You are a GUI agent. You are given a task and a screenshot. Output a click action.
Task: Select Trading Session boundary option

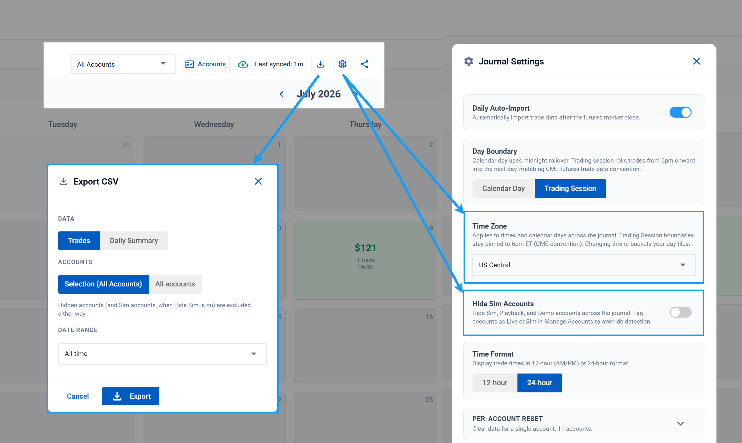click(570, 189)
